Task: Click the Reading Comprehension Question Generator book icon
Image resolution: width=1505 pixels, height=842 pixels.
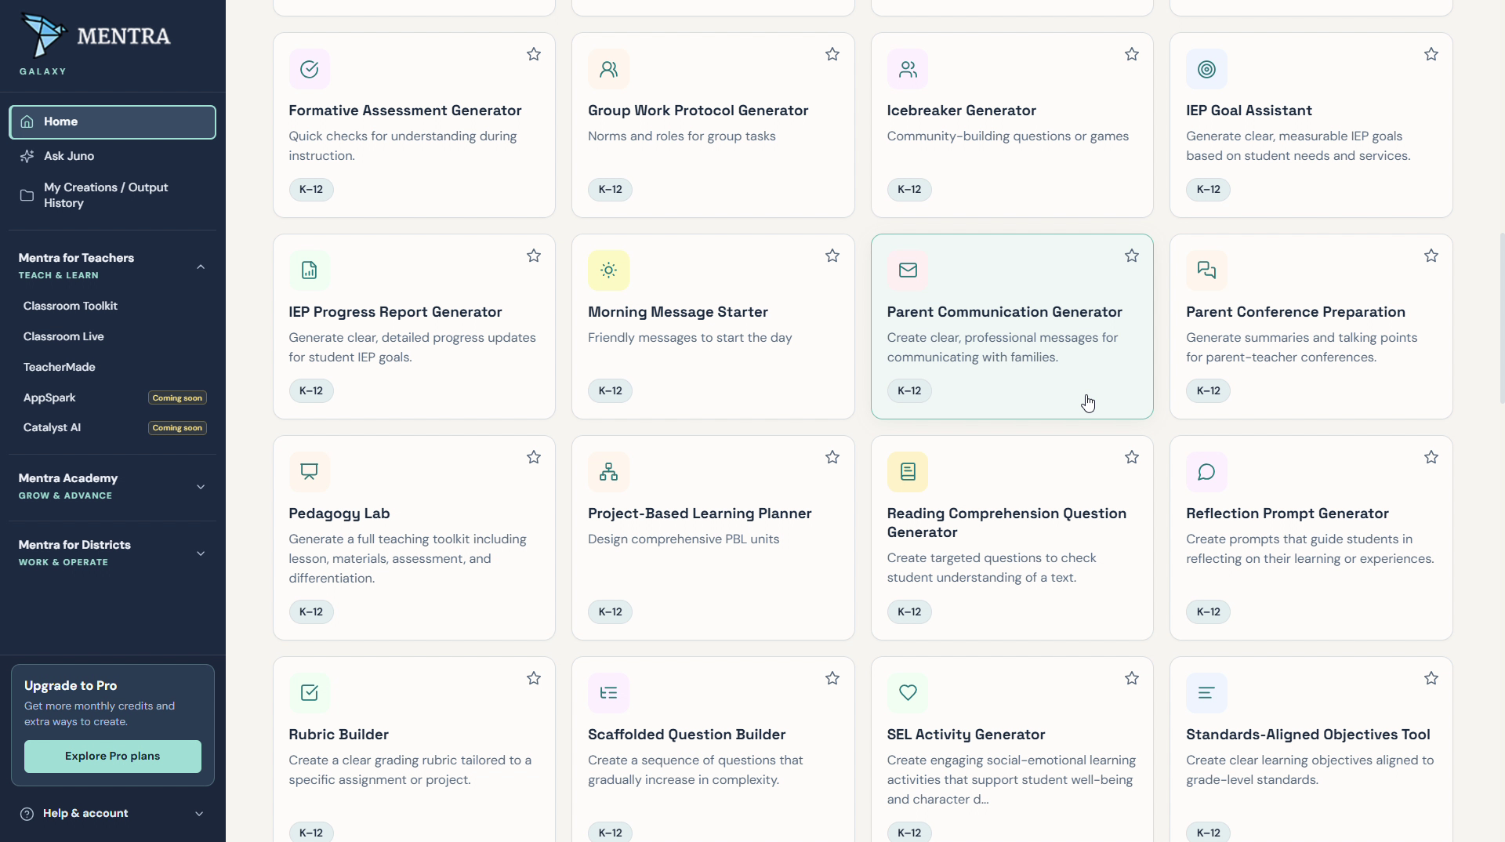Action: pyautogui.click(x=908, y=472)
